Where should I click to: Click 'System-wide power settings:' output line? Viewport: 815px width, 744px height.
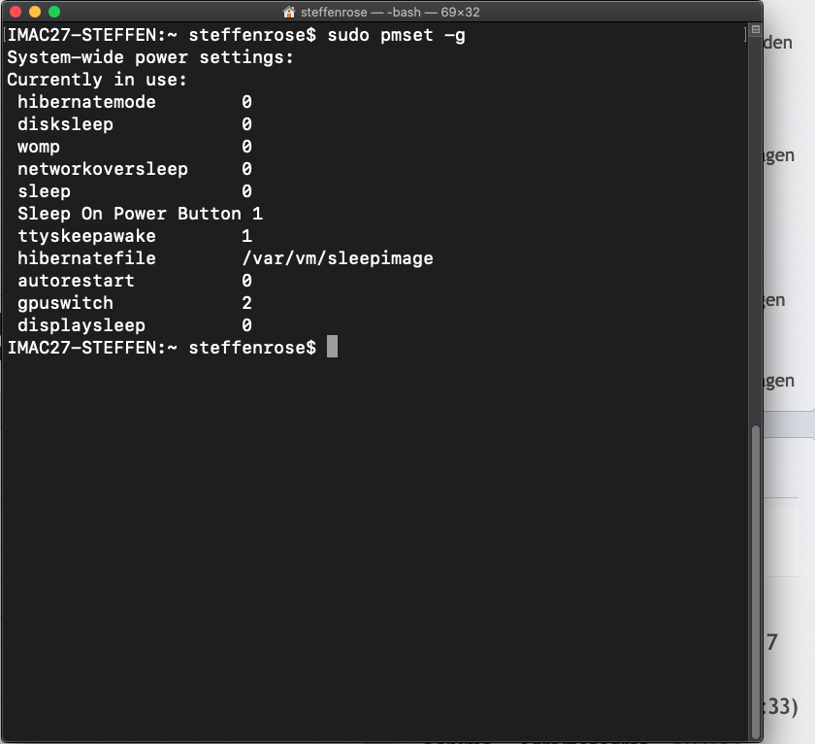click(150, 57)
